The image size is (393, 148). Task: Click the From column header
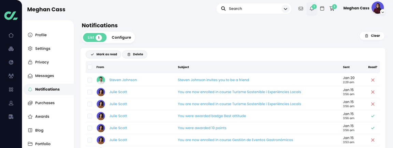100,67
